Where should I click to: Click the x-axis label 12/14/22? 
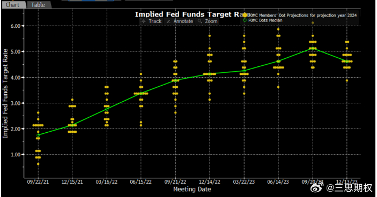[210, 182]
